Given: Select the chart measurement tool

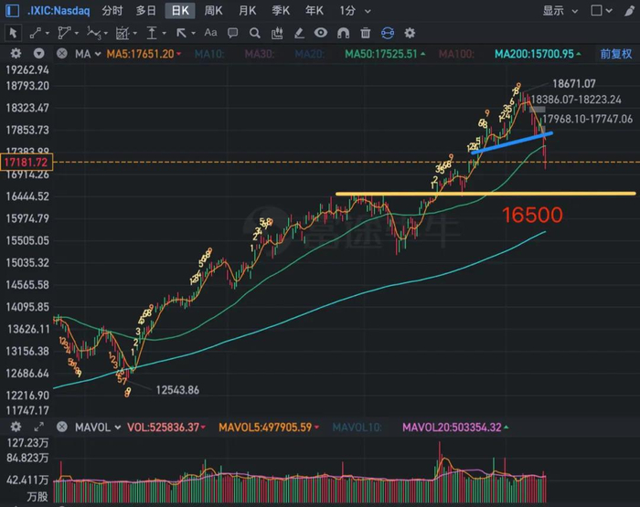Looking at the screenshot, I should (122, 33).
